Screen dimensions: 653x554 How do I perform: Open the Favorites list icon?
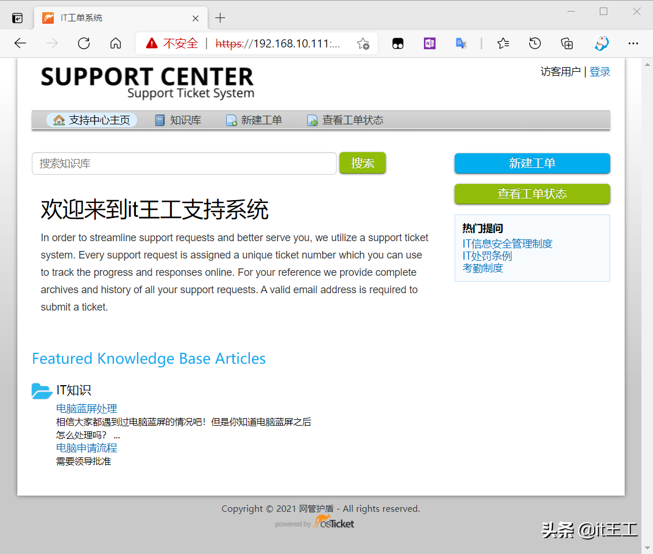coord(503,43)
